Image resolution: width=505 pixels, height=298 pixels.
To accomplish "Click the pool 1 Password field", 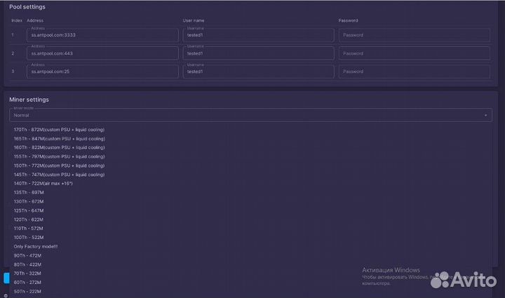I will click(x=413, y=35).
